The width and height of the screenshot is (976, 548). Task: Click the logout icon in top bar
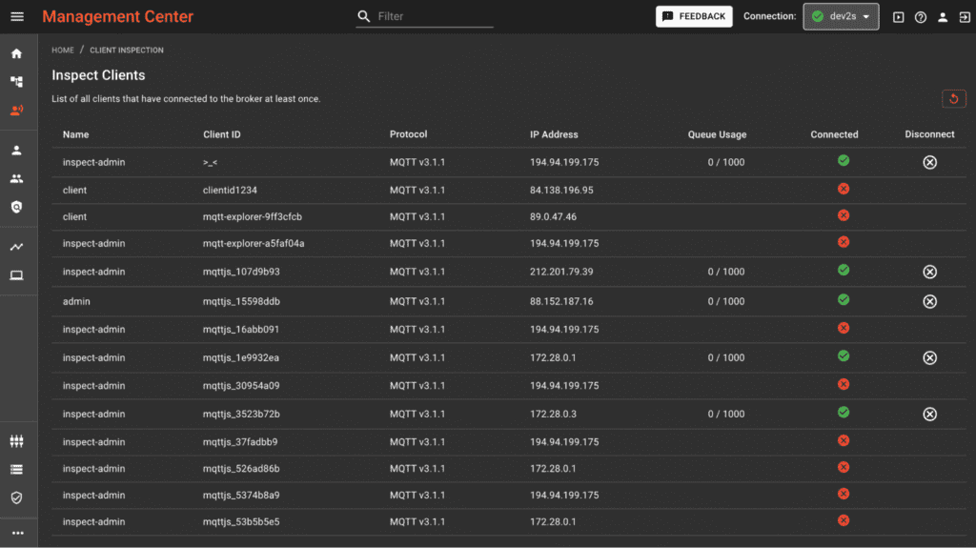pyautogui.click(x=964, y=17)
